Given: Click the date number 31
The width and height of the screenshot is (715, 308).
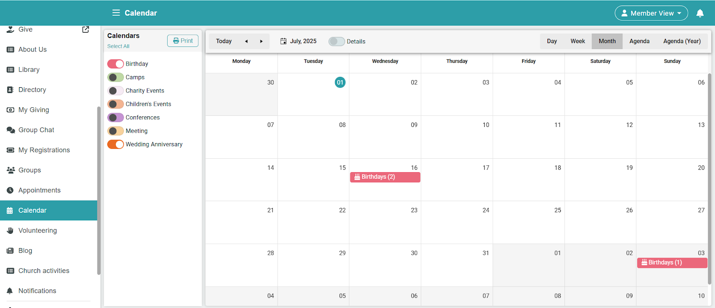Looking at the screenshot, I should click(x=486, y=253).
